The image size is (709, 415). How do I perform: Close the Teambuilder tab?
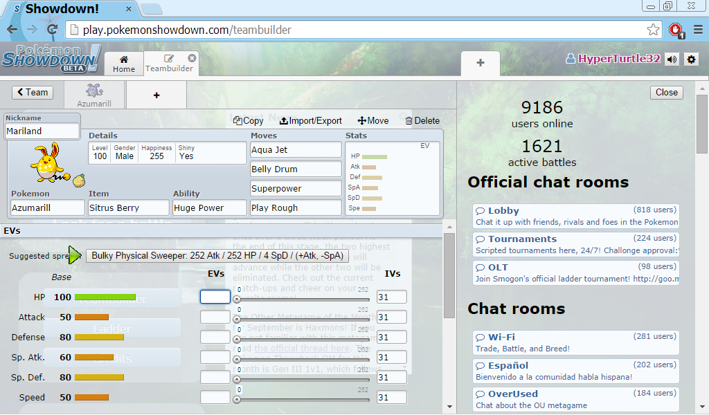[192, 58]
